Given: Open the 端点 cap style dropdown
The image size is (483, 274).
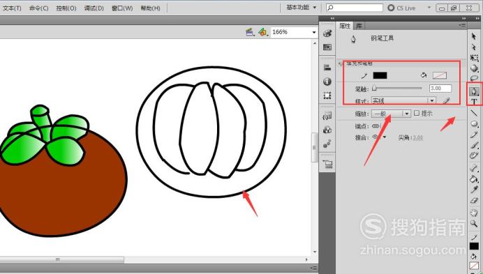Looking at the screenshot, I should pos(376,126).
